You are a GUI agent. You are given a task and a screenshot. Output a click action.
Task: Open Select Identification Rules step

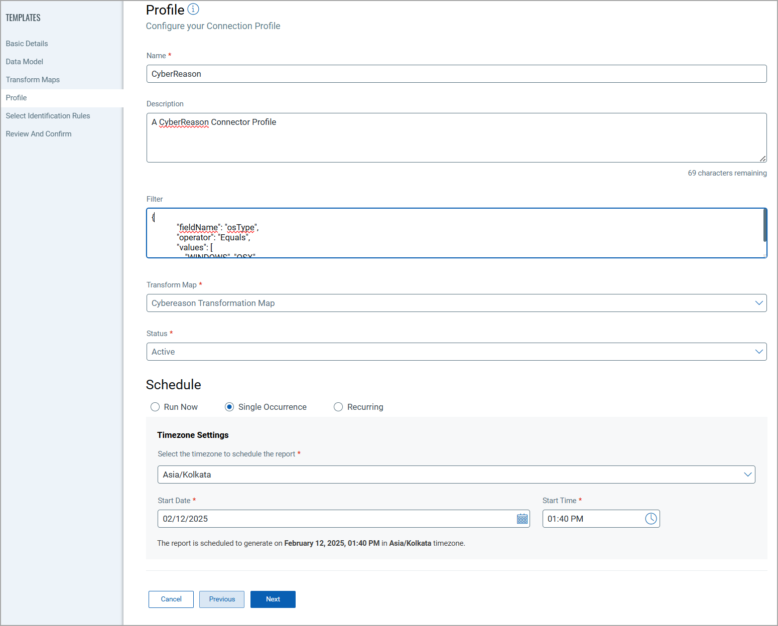pyautogui.click(x=48, y=116)
